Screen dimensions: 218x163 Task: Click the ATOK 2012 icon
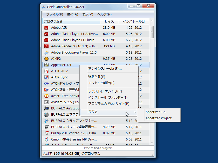(46, 71)
